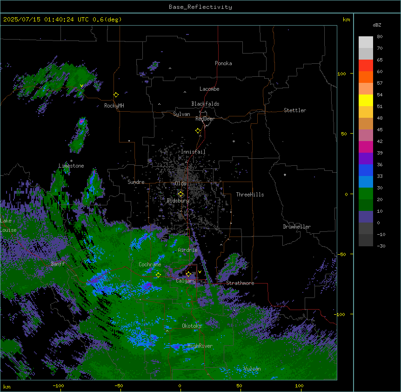Click the Strathmore label
Viewport: 401px width, 392px height.
[240, 283]
